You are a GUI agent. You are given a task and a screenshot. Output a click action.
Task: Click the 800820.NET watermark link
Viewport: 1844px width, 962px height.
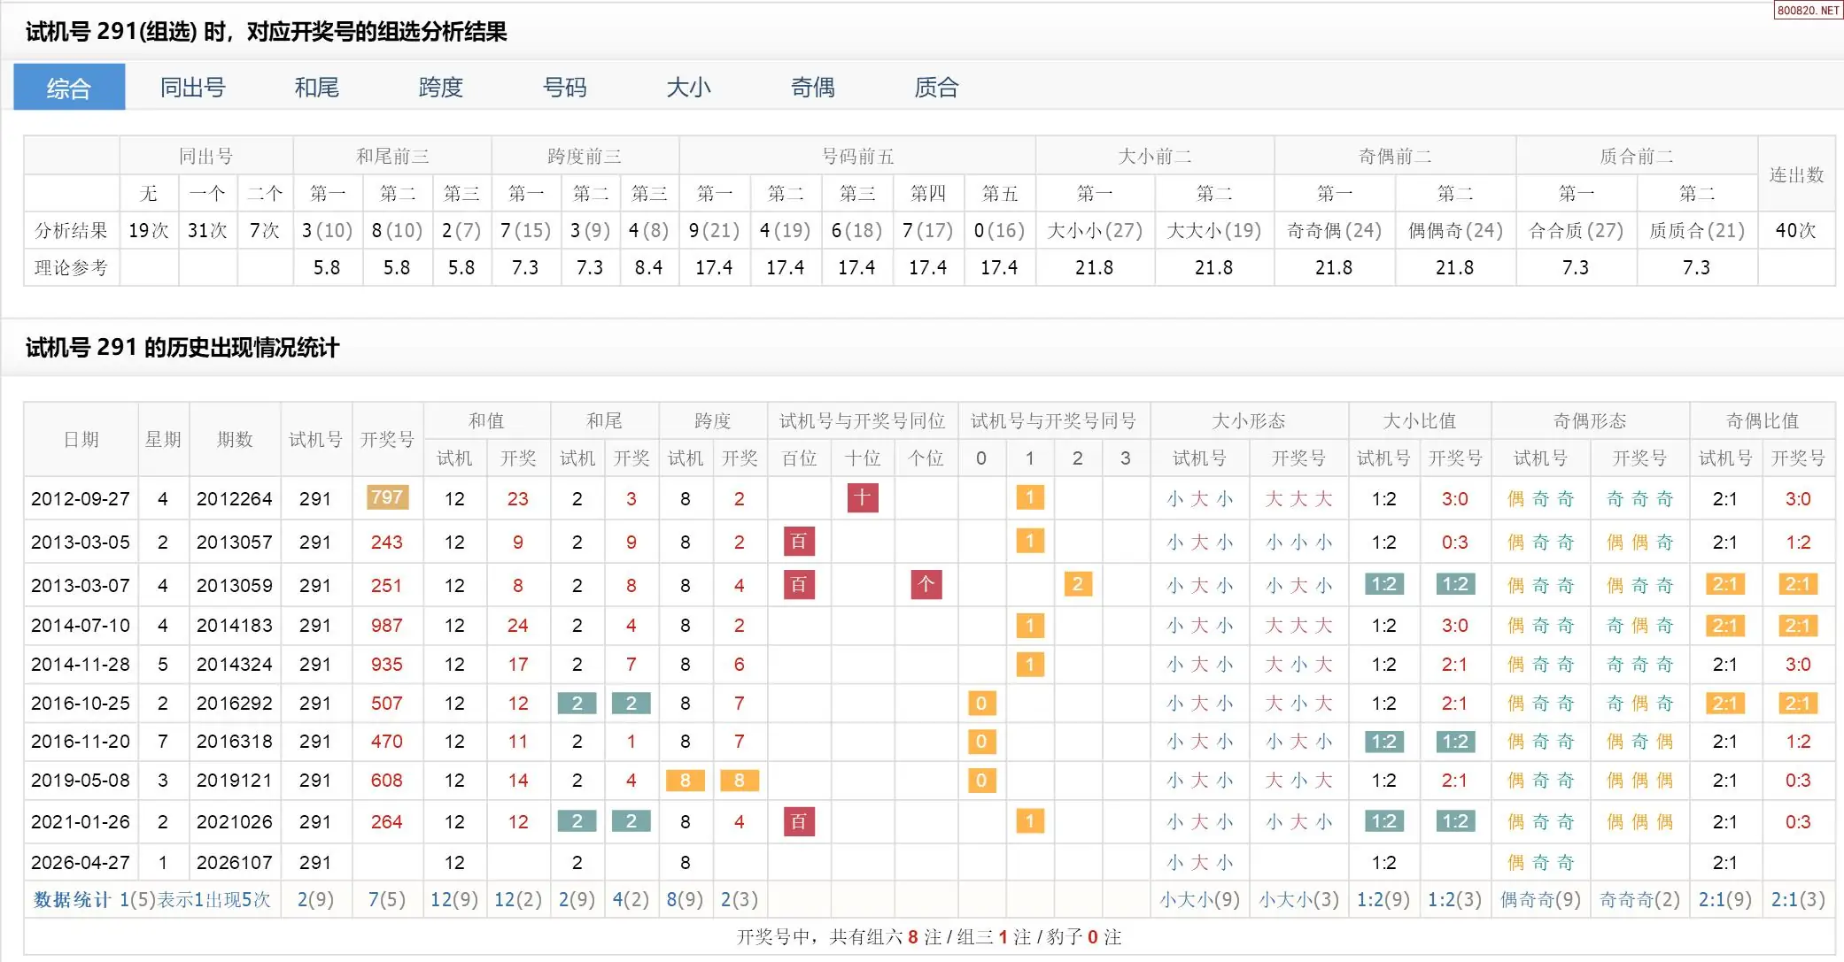click(x=1808, y=10)
